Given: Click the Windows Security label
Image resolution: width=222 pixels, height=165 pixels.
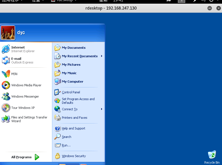Looking at the screenshot, I should pyautogui.click(x=74, y=156).
